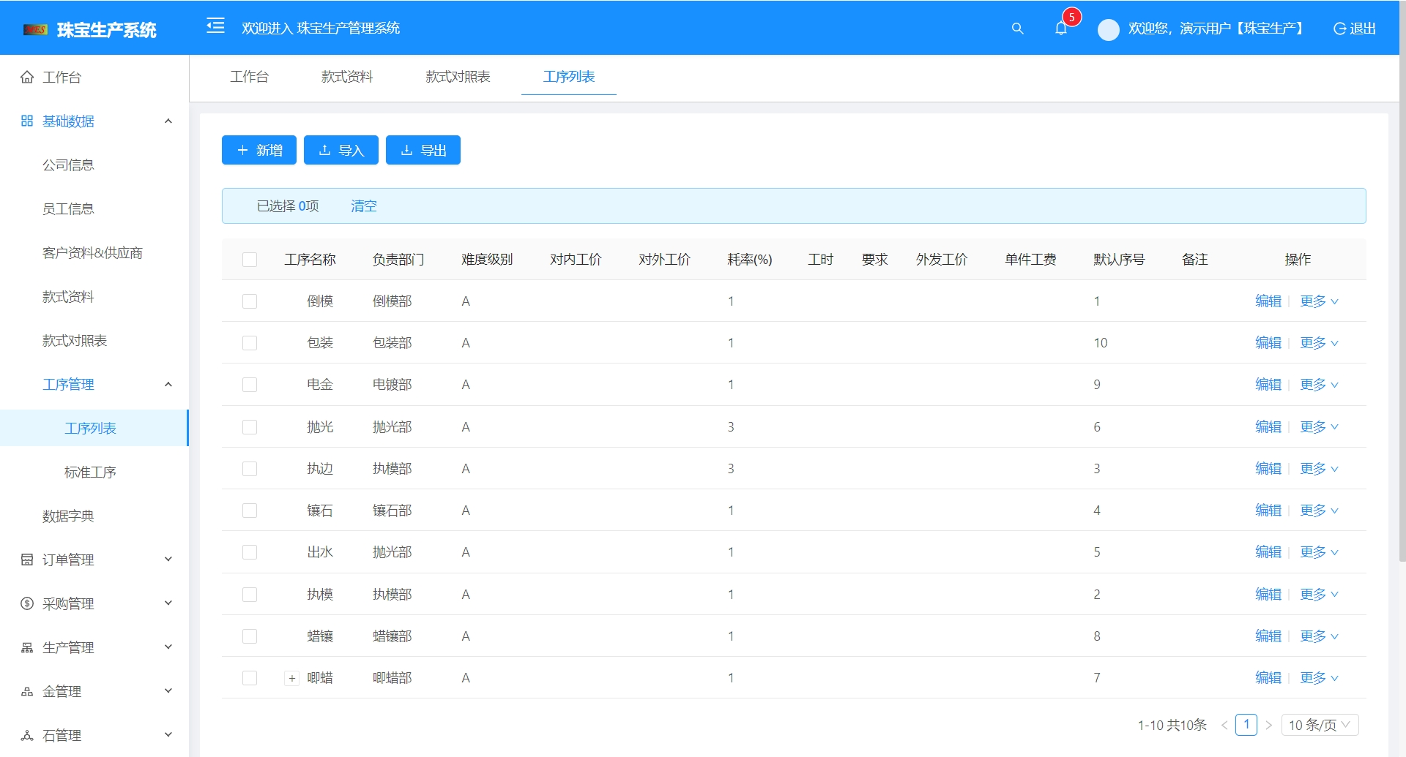Viewport: 1406px width, 757px height.
Task: Click the 工作台 home icon in sidebar
Action: [26, 77]
